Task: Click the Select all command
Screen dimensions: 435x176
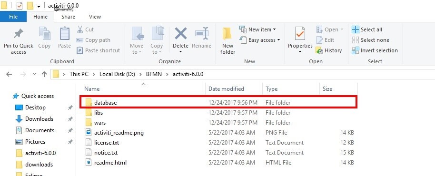Action: (367, 29)
